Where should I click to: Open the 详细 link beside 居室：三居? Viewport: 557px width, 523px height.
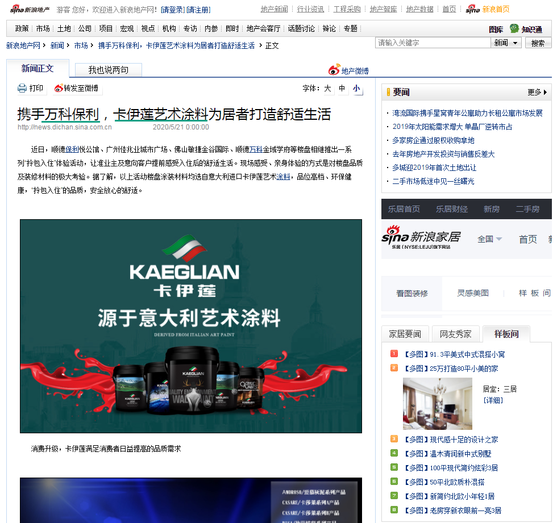493,400
